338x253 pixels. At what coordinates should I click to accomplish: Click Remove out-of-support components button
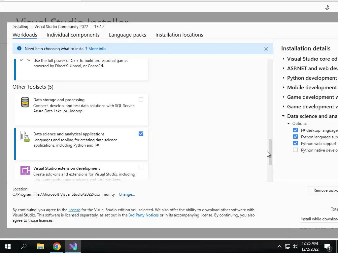(323, 190)
